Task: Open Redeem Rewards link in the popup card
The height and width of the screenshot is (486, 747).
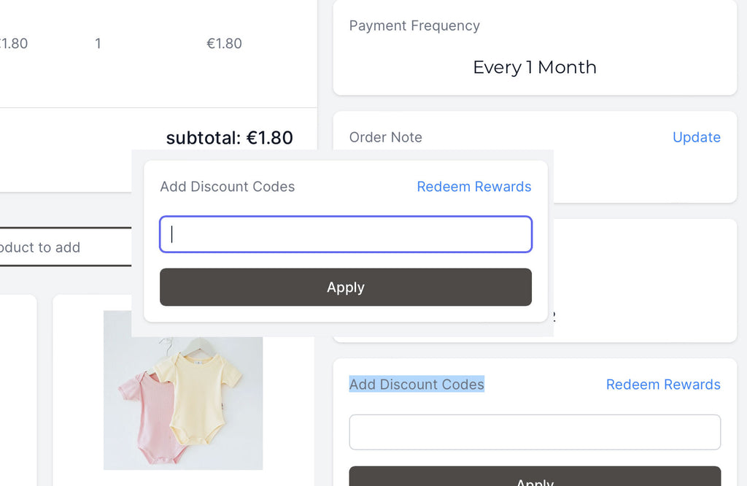Action: [473, 186]
